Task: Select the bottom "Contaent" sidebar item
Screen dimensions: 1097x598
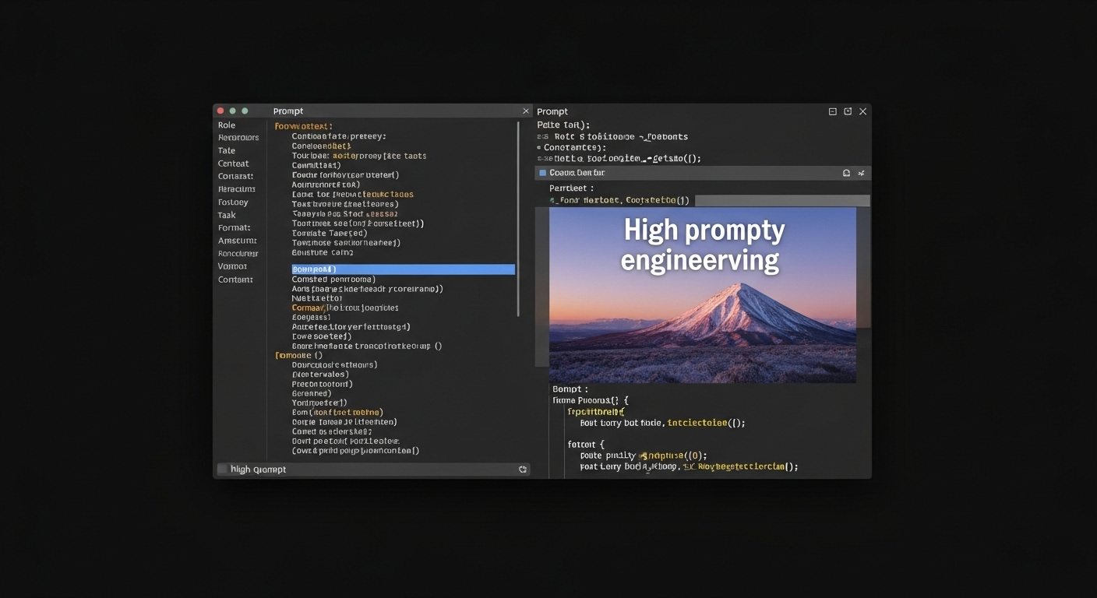Action: (235, 280)
